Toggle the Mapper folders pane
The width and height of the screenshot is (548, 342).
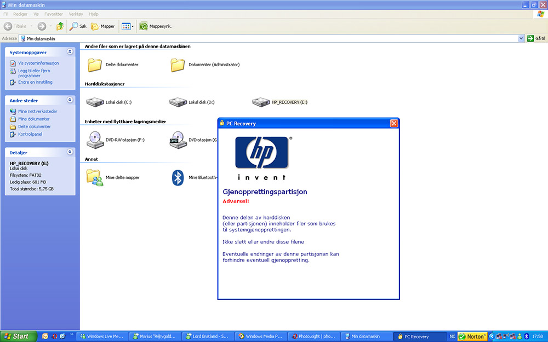pos(103,26)
